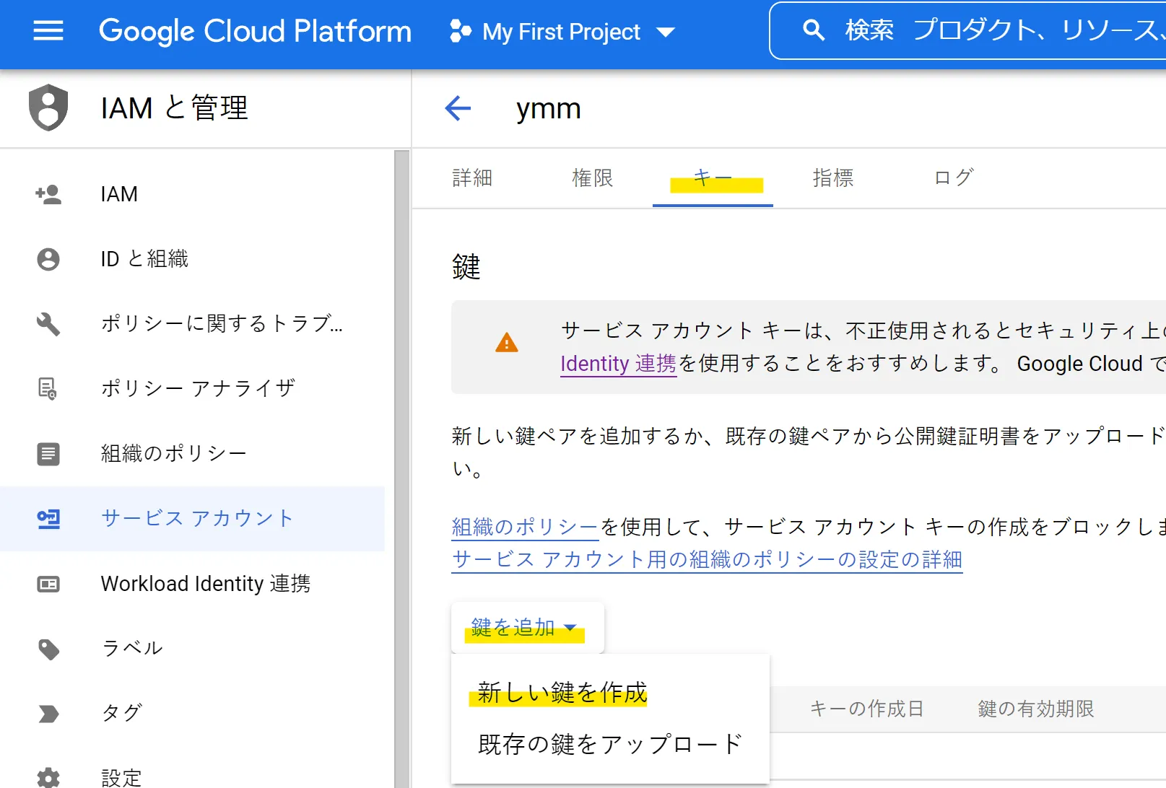This screenshot has width=1166, height=788.
Task: Open タグ in the sidebar
Action: 192,714
